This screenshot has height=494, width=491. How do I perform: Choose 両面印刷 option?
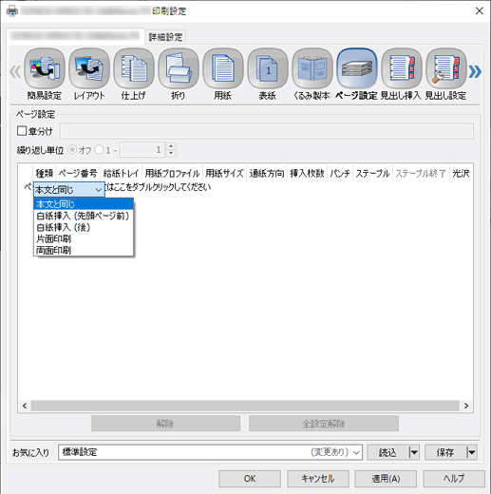pyautogui.click(x=84, y=250)
